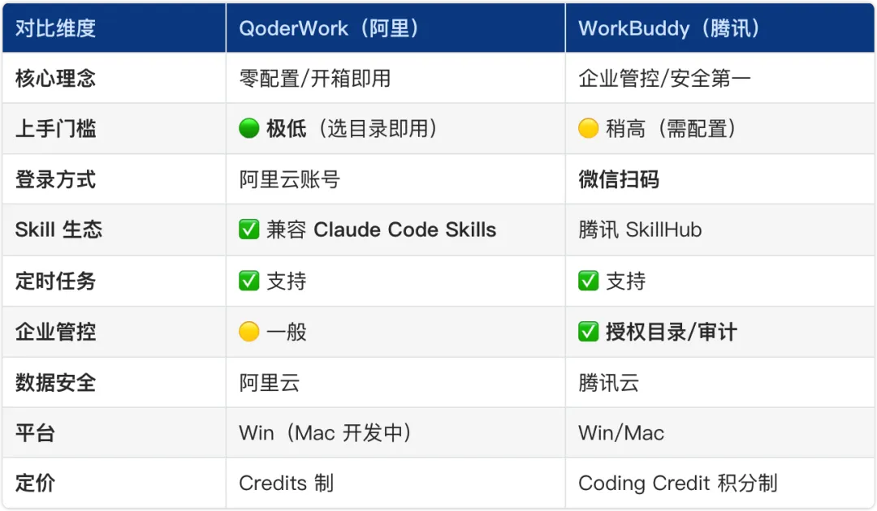Select the 对比维度 header cell
Image resolution: width=877 pixels, height=511 pixels.
pyautogui.click(x=114, y=28)
